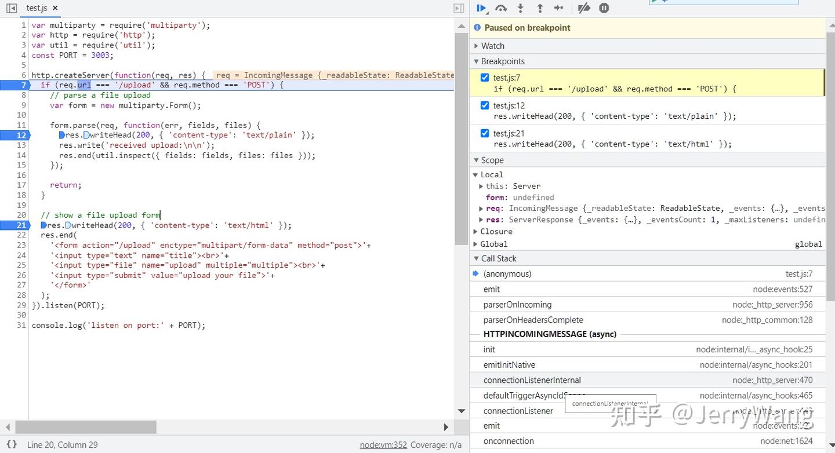
Task: Step over next function call
Action: (x=500, y=8)
